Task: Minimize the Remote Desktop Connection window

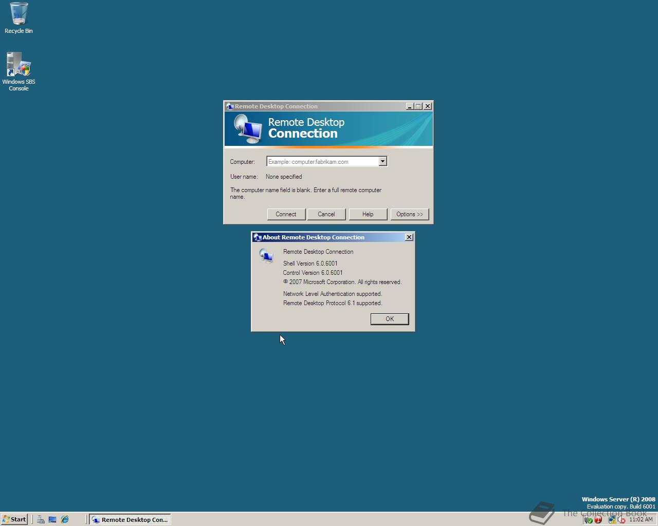Action: click(410, 106)
